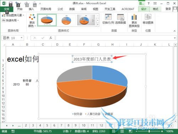Click the Switch Row/Column icon (切换行/列)
Screen dimensions: 178x134
(x=108, y=17)
